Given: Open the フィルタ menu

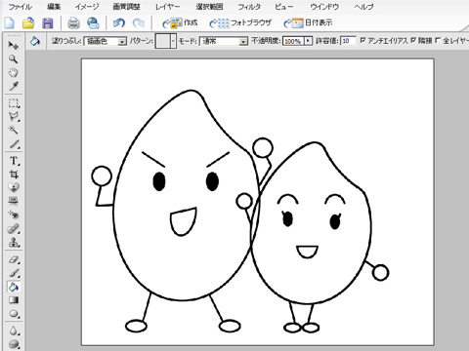Looking at the screenshot, I should (x=249, y=7).
